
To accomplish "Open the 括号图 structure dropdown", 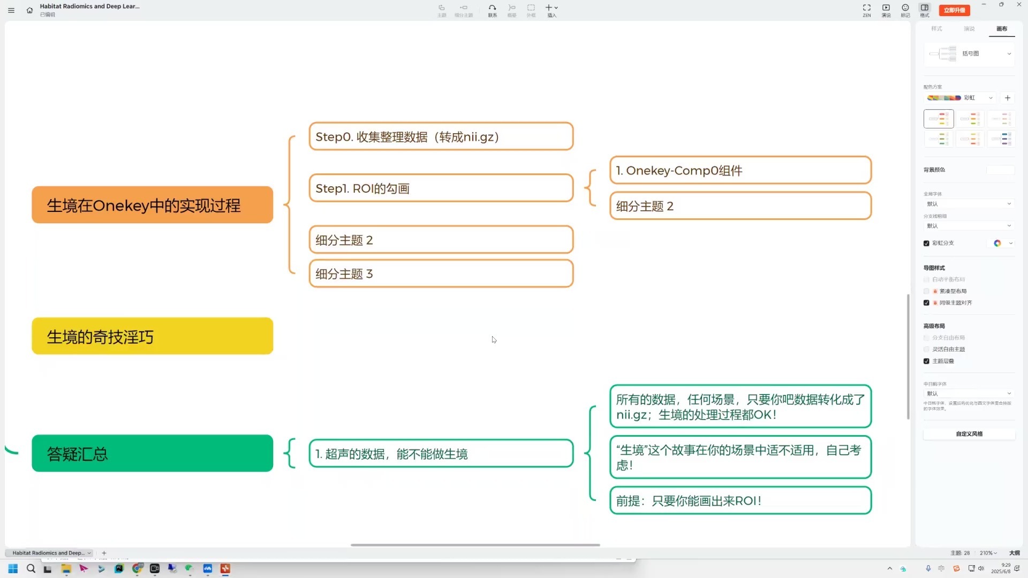I will click(1009, 54).
